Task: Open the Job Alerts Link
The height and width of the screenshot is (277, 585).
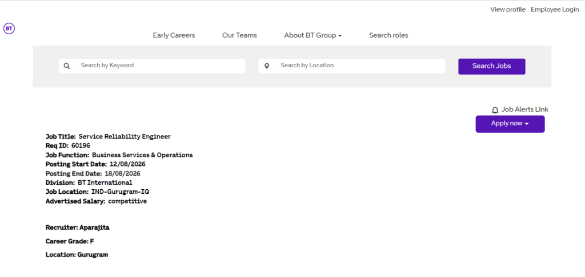Action: (525, 109)
